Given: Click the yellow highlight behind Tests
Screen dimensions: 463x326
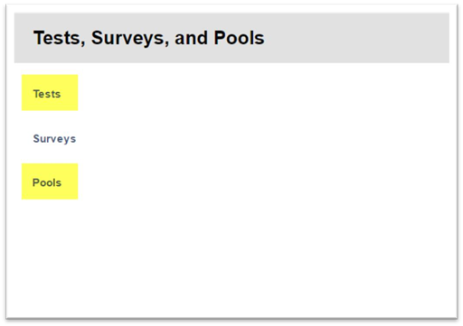Looking at the screenshot, I should pos(50,93).
